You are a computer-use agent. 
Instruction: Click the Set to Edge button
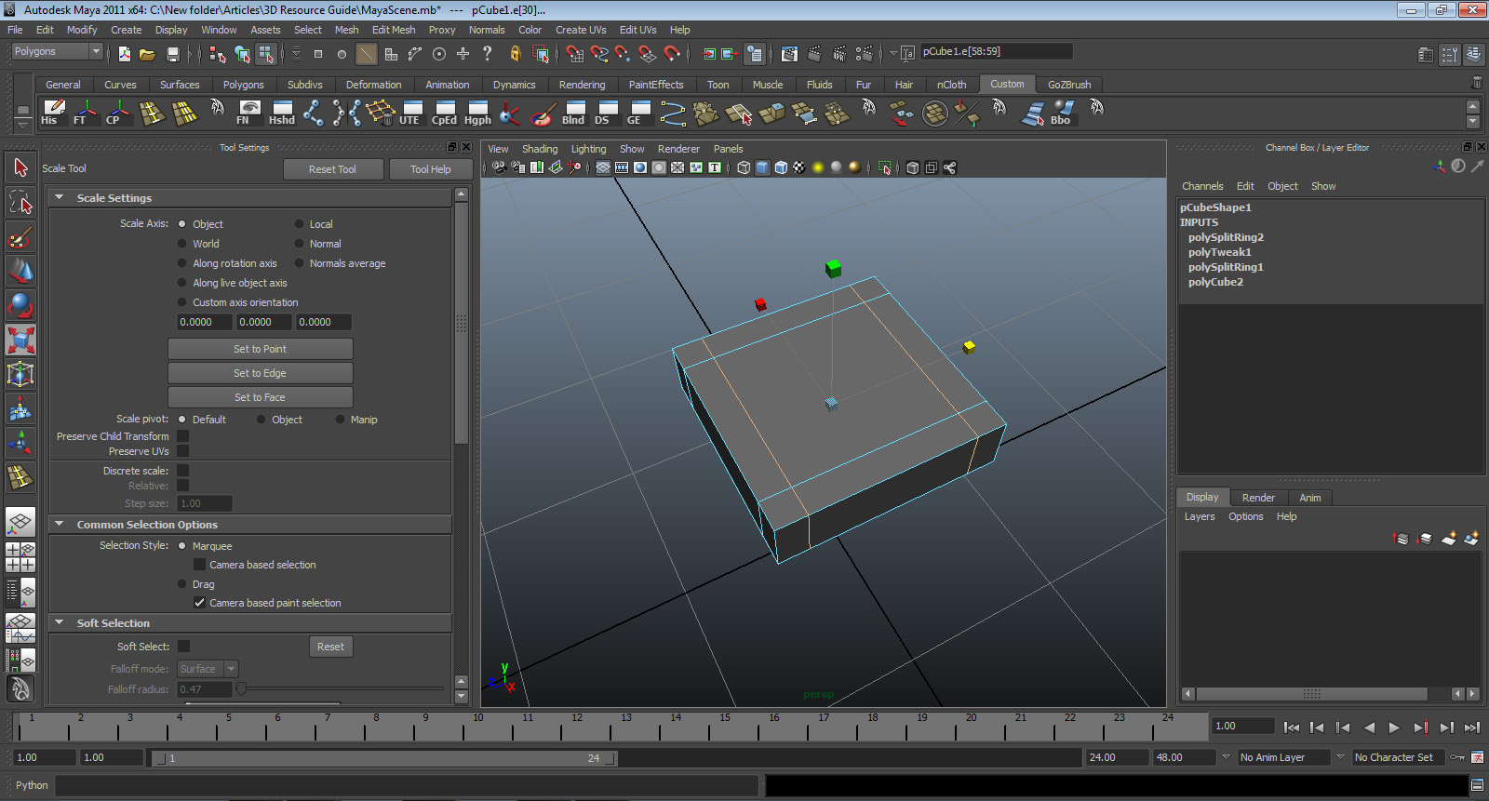[x=260, y=373]
